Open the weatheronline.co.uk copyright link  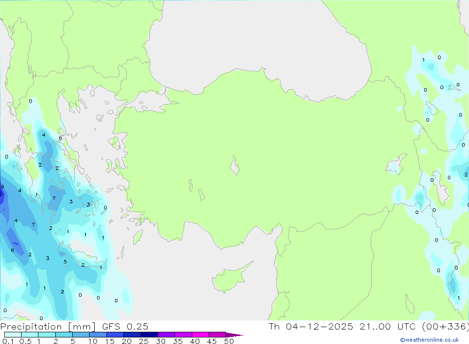[x=430, y=340]
